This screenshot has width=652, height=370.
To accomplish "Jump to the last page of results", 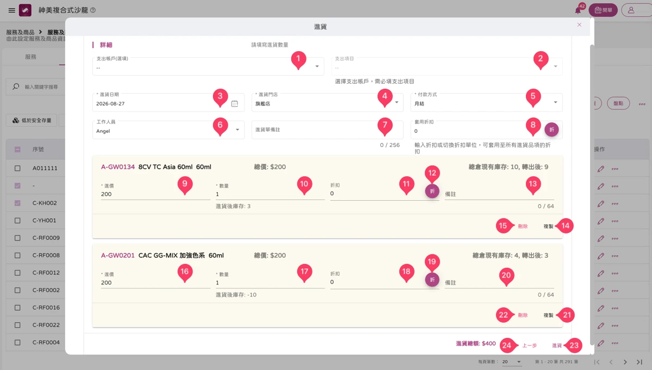I will tap(639, 362).
